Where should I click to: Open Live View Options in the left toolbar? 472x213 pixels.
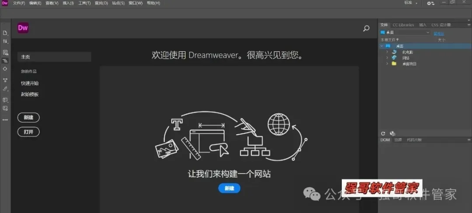[5, 52]
